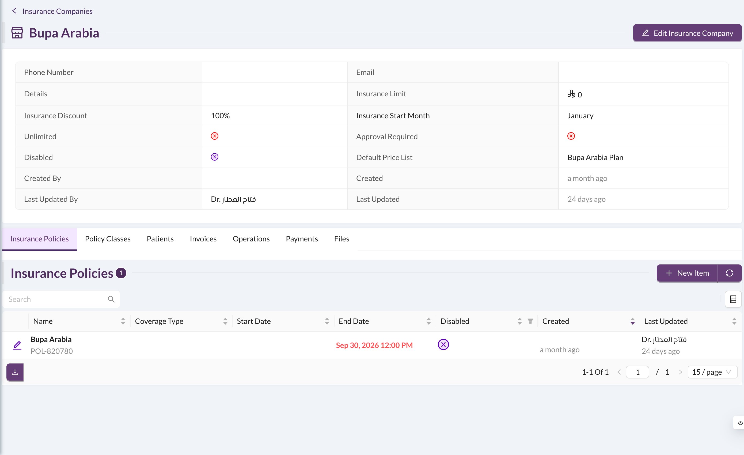Screen dimensions: 744x455
Task: Click the store icon beside Bupa Arabia title
Action: coord(17,33)
